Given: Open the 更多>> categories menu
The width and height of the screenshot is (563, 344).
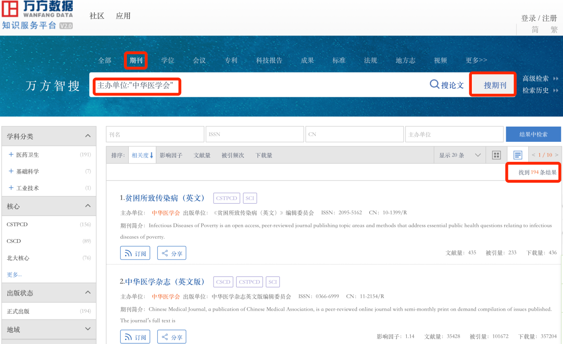Looking at the screenshot, I should coord(476,60).
